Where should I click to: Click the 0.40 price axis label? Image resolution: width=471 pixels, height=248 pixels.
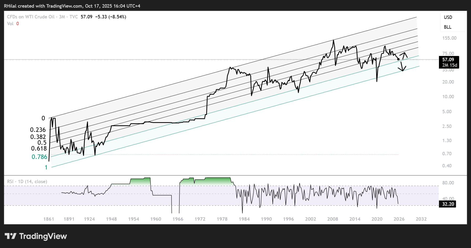447,166
